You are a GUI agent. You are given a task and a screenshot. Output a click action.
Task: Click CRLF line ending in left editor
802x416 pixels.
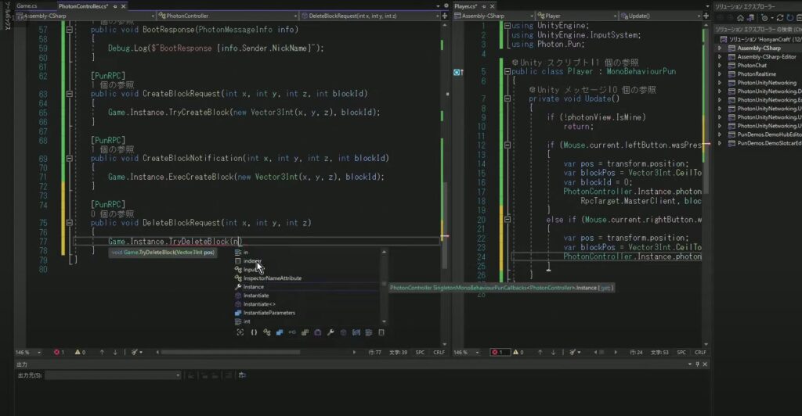439,352
